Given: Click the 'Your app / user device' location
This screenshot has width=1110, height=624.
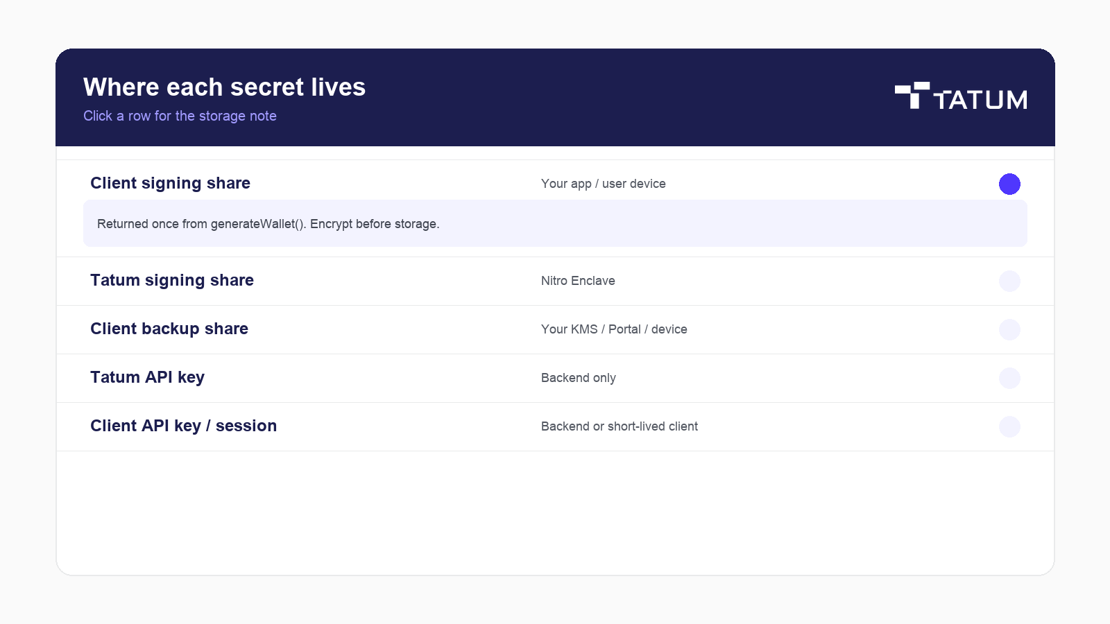Looking at the screenshot, I should point(603,184).
